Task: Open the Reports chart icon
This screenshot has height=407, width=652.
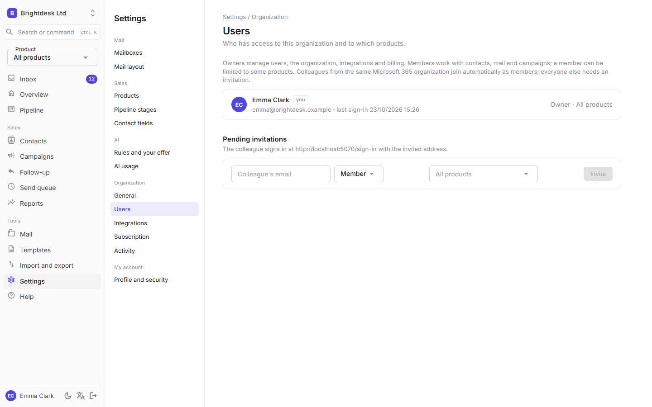Action: coord(11,203)
